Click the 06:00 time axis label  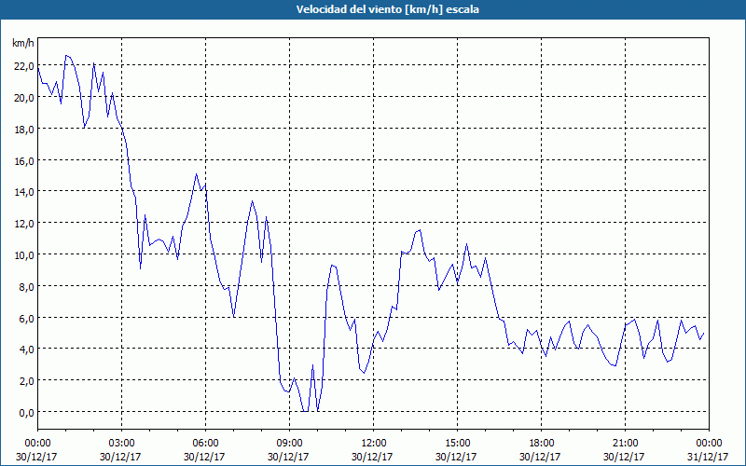(205, 444)
